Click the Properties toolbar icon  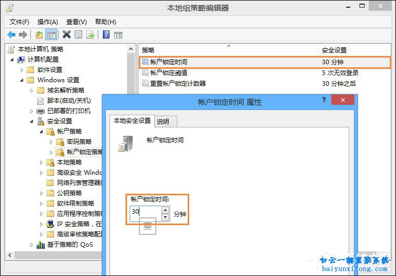click(x=79, y=34)
